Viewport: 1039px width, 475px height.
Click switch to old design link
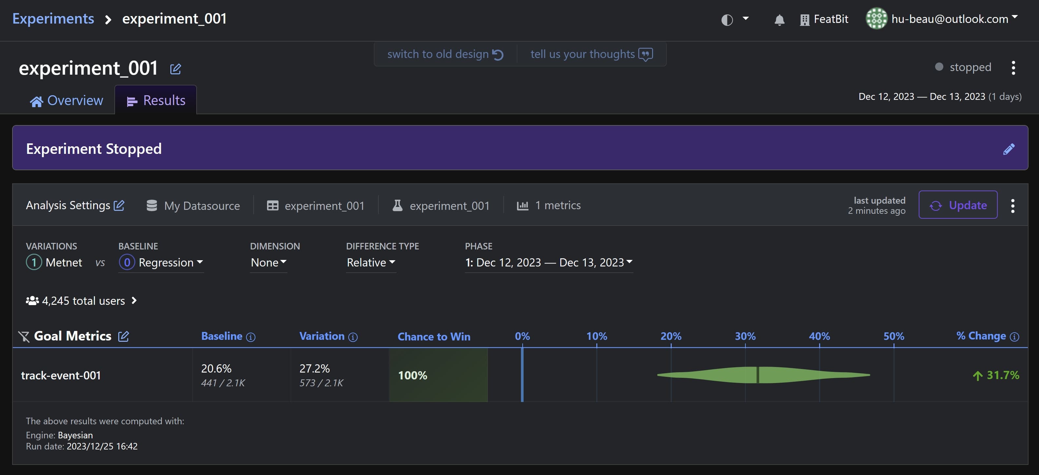[445, 54]
